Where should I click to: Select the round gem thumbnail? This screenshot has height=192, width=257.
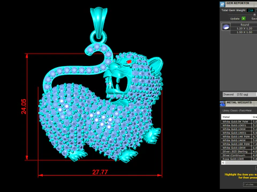(226, 27)
